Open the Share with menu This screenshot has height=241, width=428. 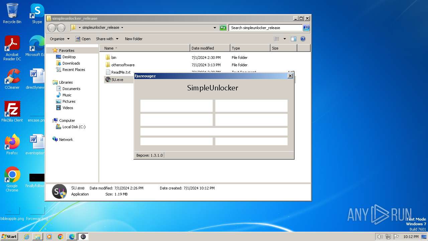(107, 39)
